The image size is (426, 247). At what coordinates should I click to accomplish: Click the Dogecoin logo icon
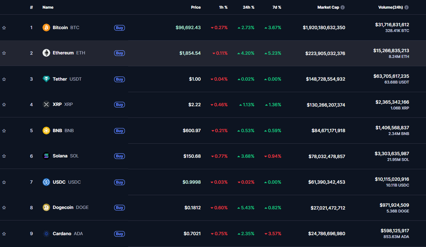(46, 207)
